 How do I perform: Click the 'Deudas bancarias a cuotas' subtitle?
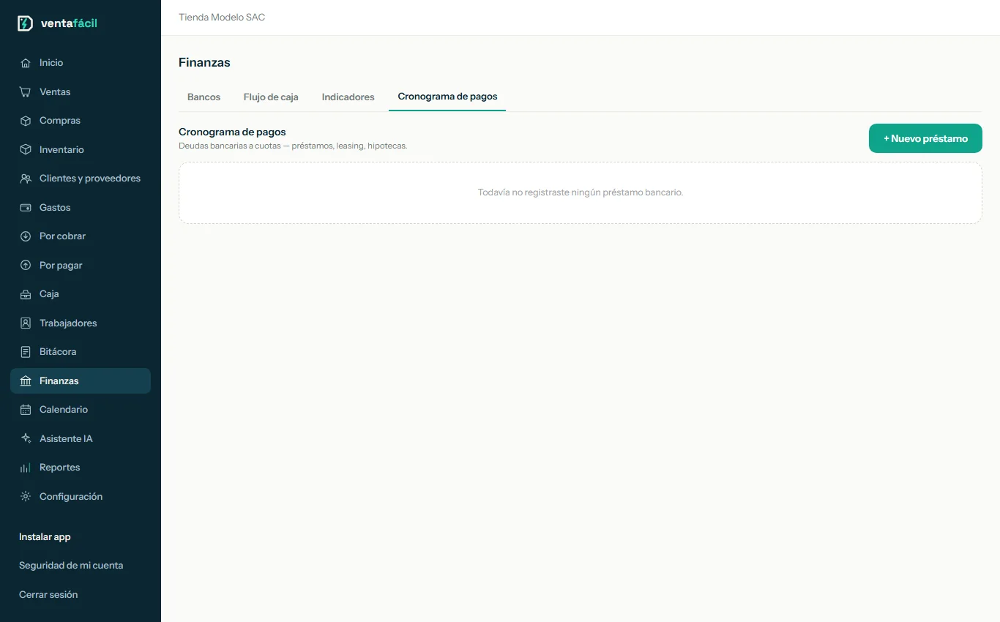click(x=293, y=146)
